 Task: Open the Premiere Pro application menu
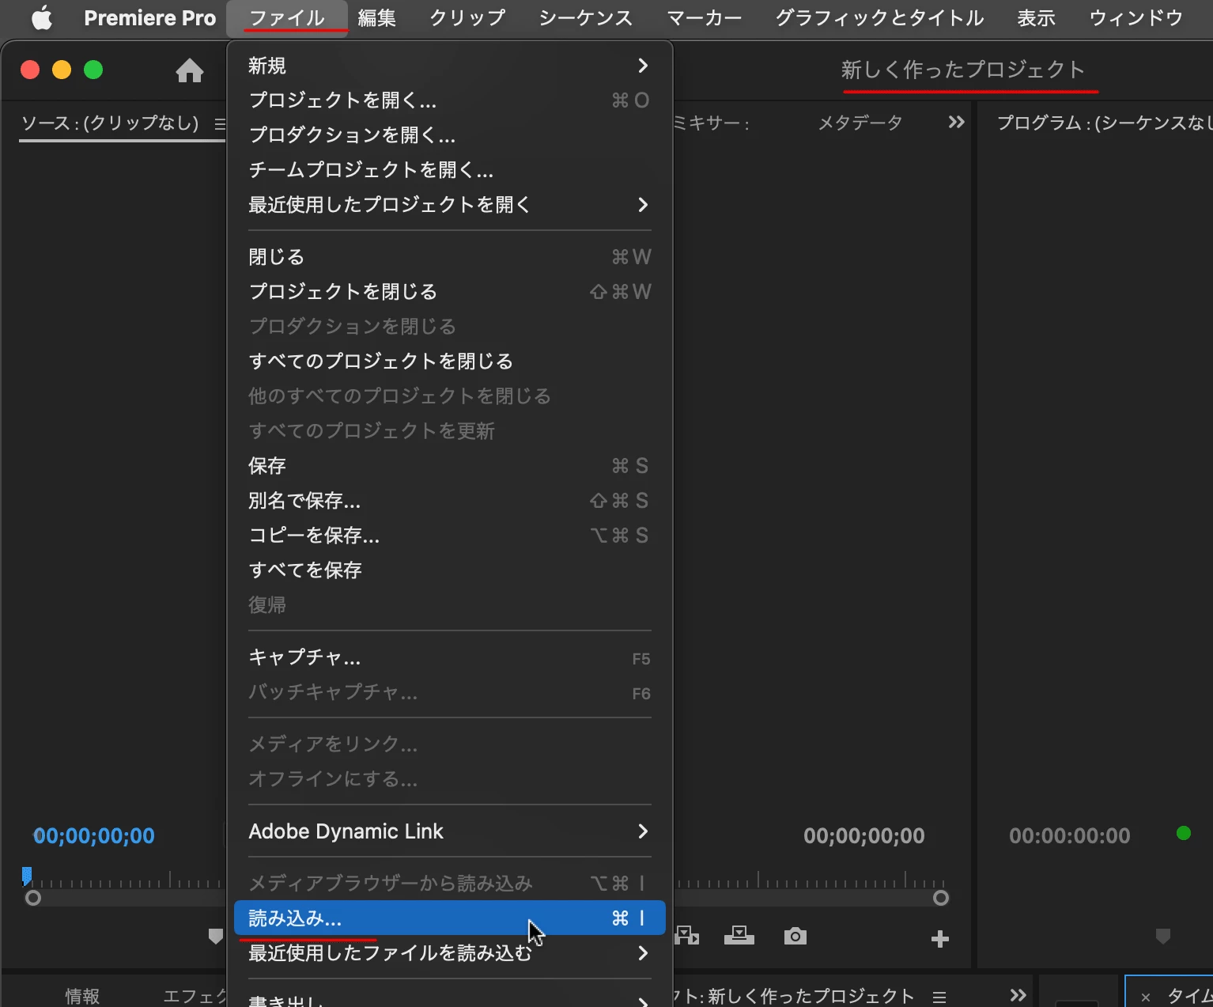point(149,17)
